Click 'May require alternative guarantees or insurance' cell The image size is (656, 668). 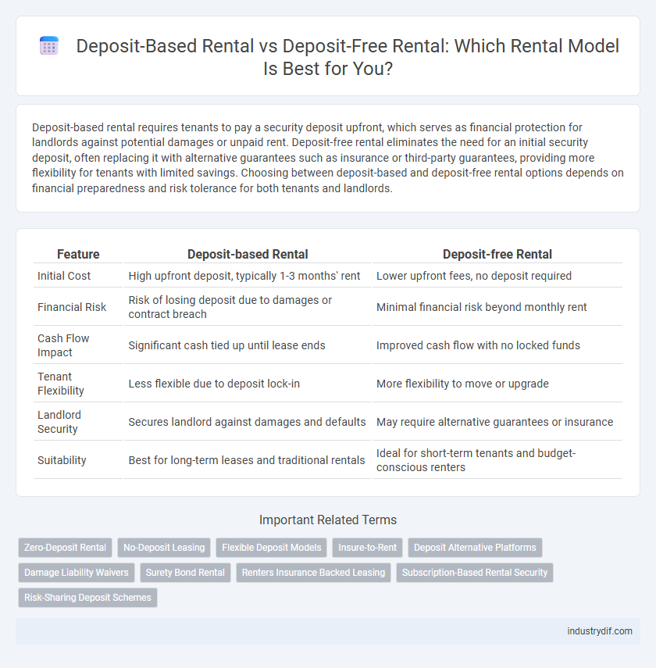click(x=497, y=422)
